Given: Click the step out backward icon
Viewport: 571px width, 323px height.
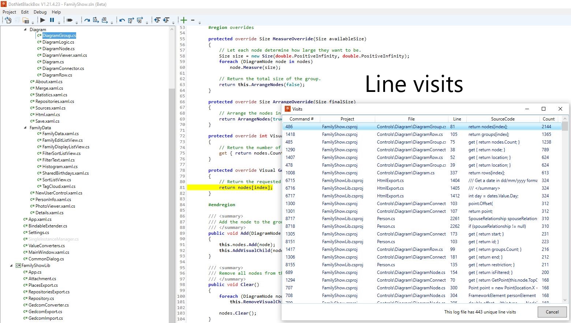Looking at the screenshot, I should tap(131, 20).
